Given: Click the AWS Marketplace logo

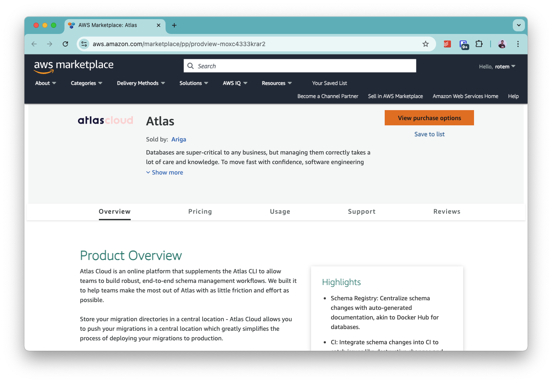Looking at the screenshot, I should [73, 66].
